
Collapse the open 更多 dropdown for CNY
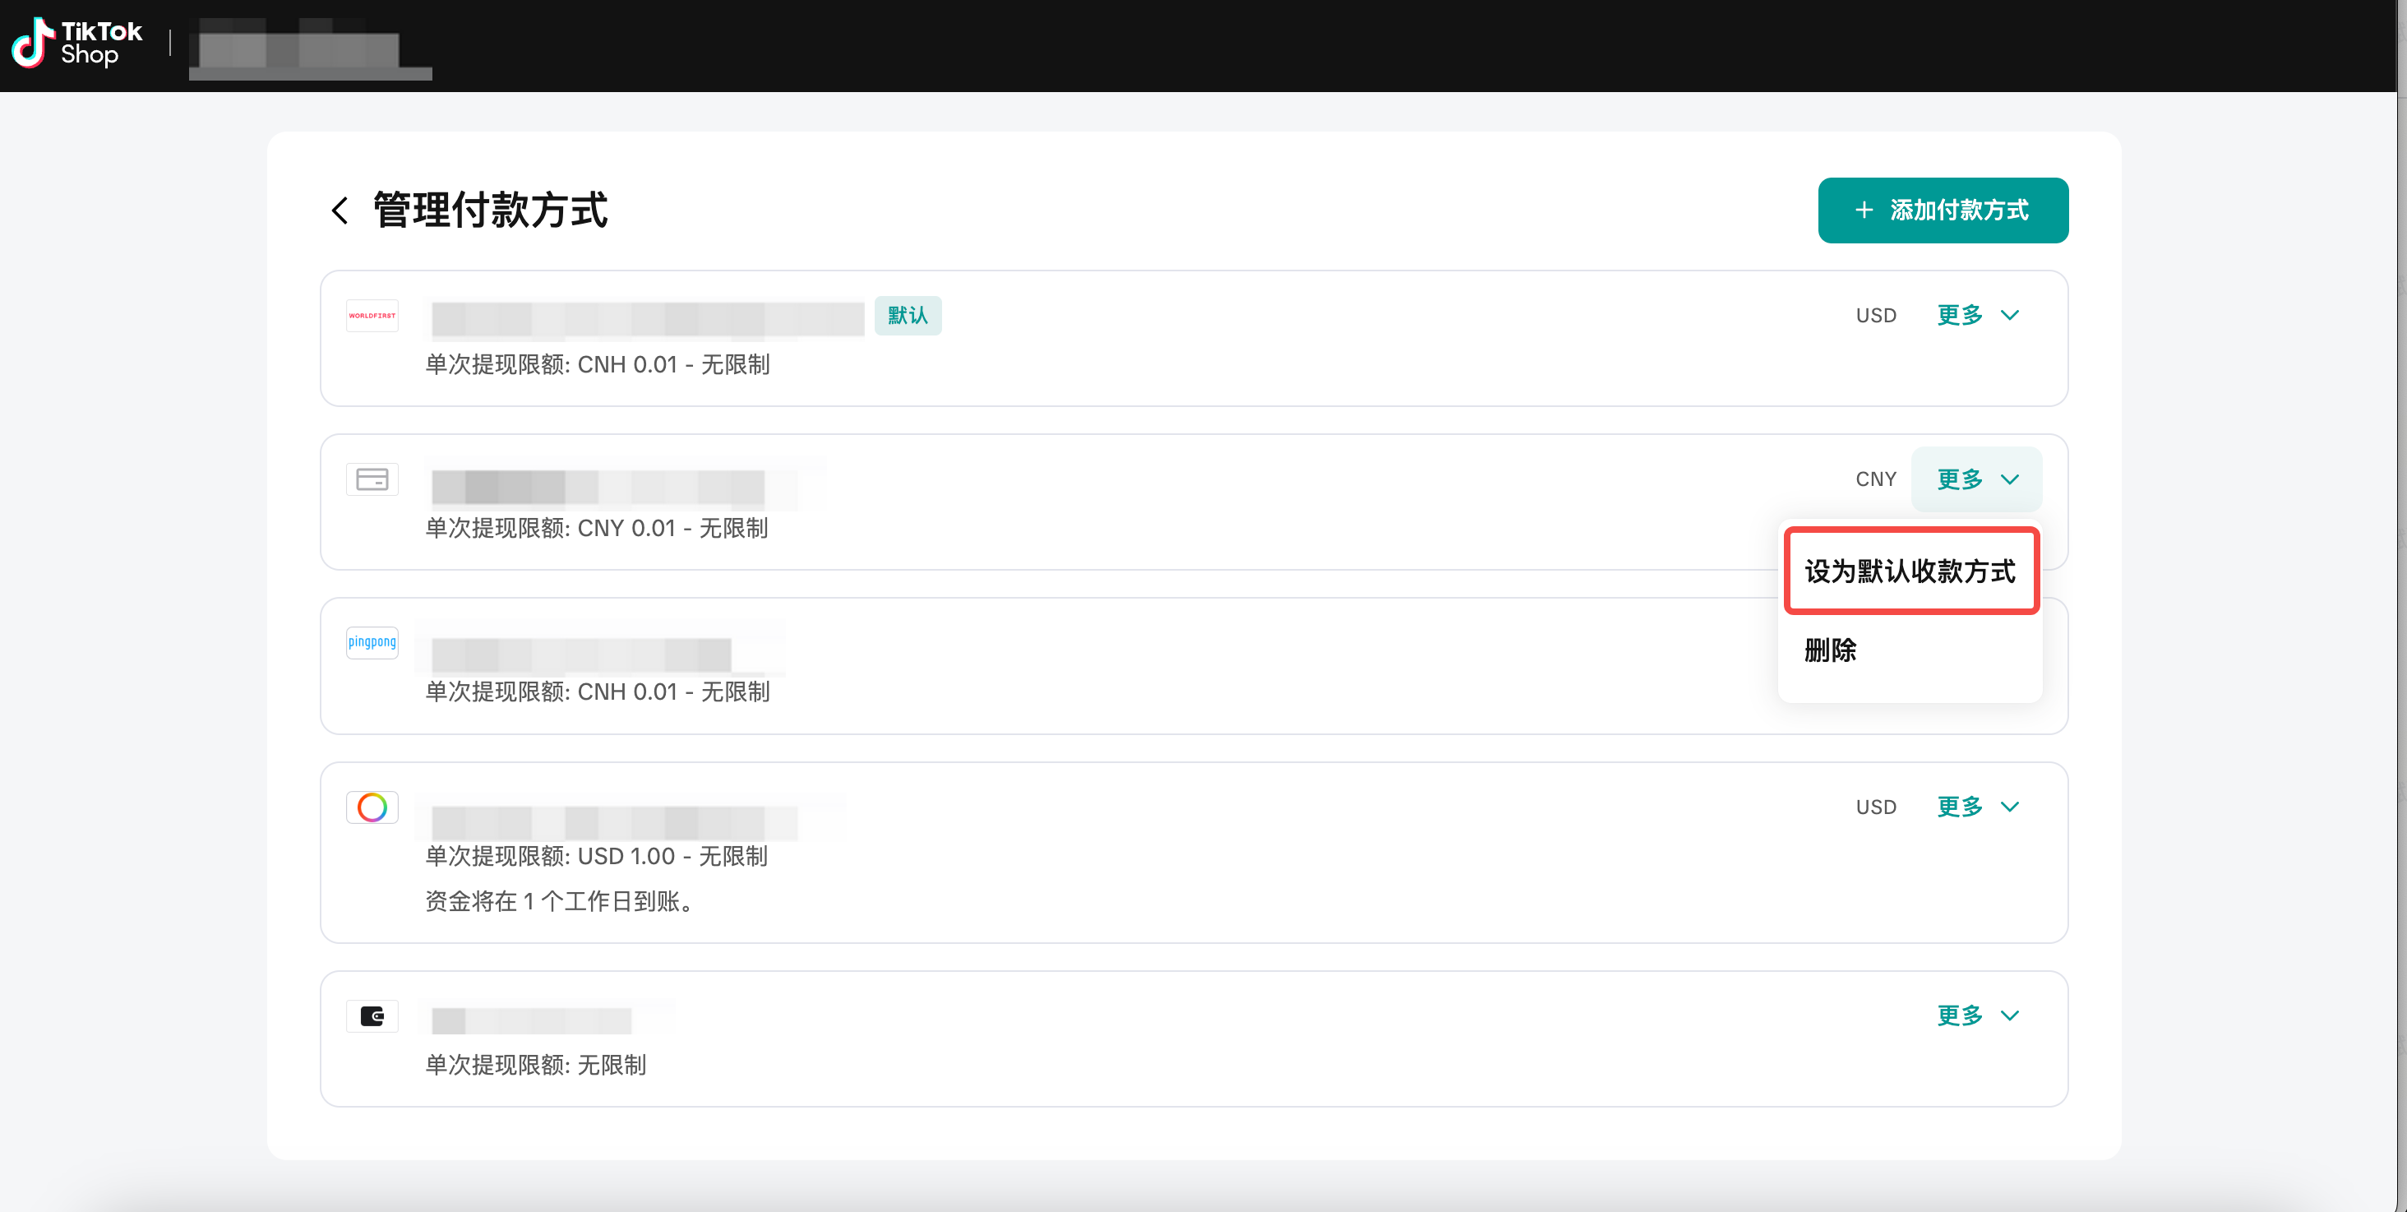(1977, 479)
